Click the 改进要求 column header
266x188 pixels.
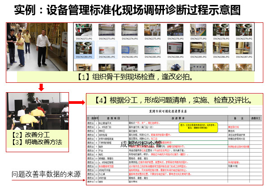tap(178, 118)
